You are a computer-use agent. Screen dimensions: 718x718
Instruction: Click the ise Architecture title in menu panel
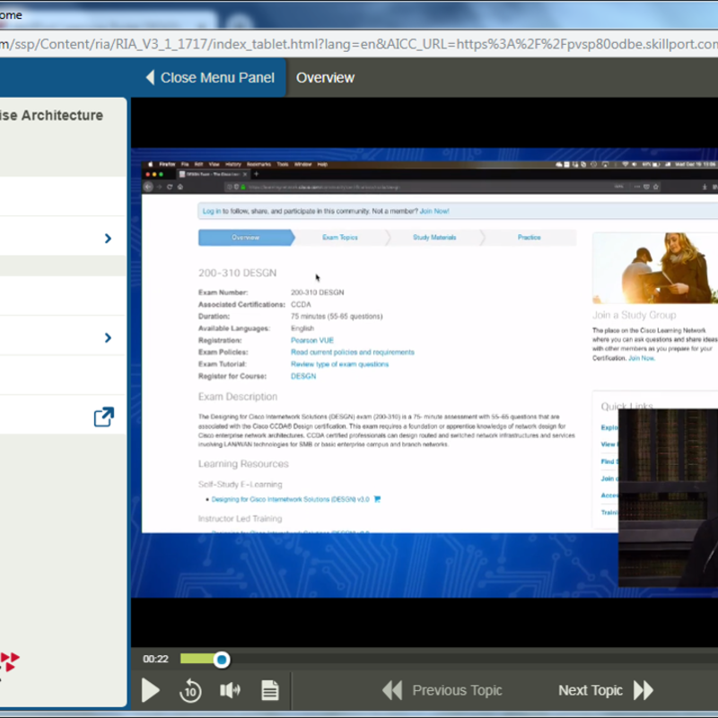(52, 116)
